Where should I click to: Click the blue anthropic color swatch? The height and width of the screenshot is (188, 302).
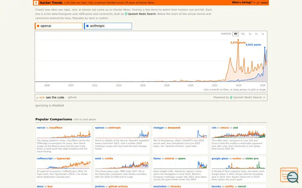(88, 26)
